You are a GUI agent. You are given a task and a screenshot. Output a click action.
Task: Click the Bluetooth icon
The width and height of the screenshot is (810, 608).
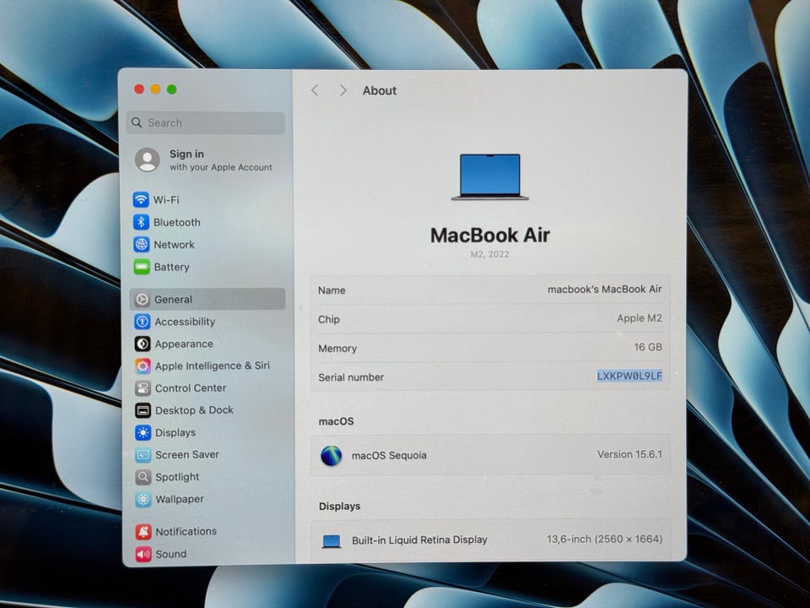pyautogui.click(x=141, y=222)
